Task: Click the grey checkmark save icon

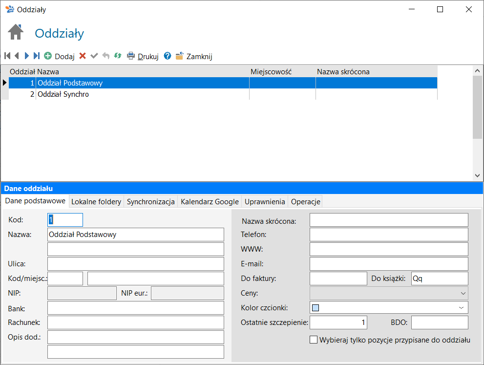Action: 94,56
